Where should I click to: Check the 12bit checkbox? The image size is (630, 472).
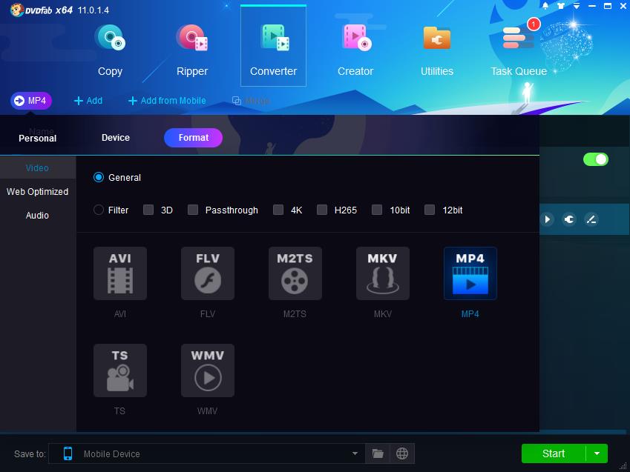click(x=430, y=210)
